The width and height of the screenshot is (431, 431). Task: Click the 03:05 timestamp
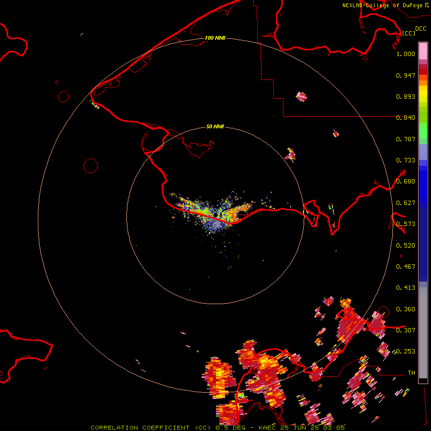334,428
